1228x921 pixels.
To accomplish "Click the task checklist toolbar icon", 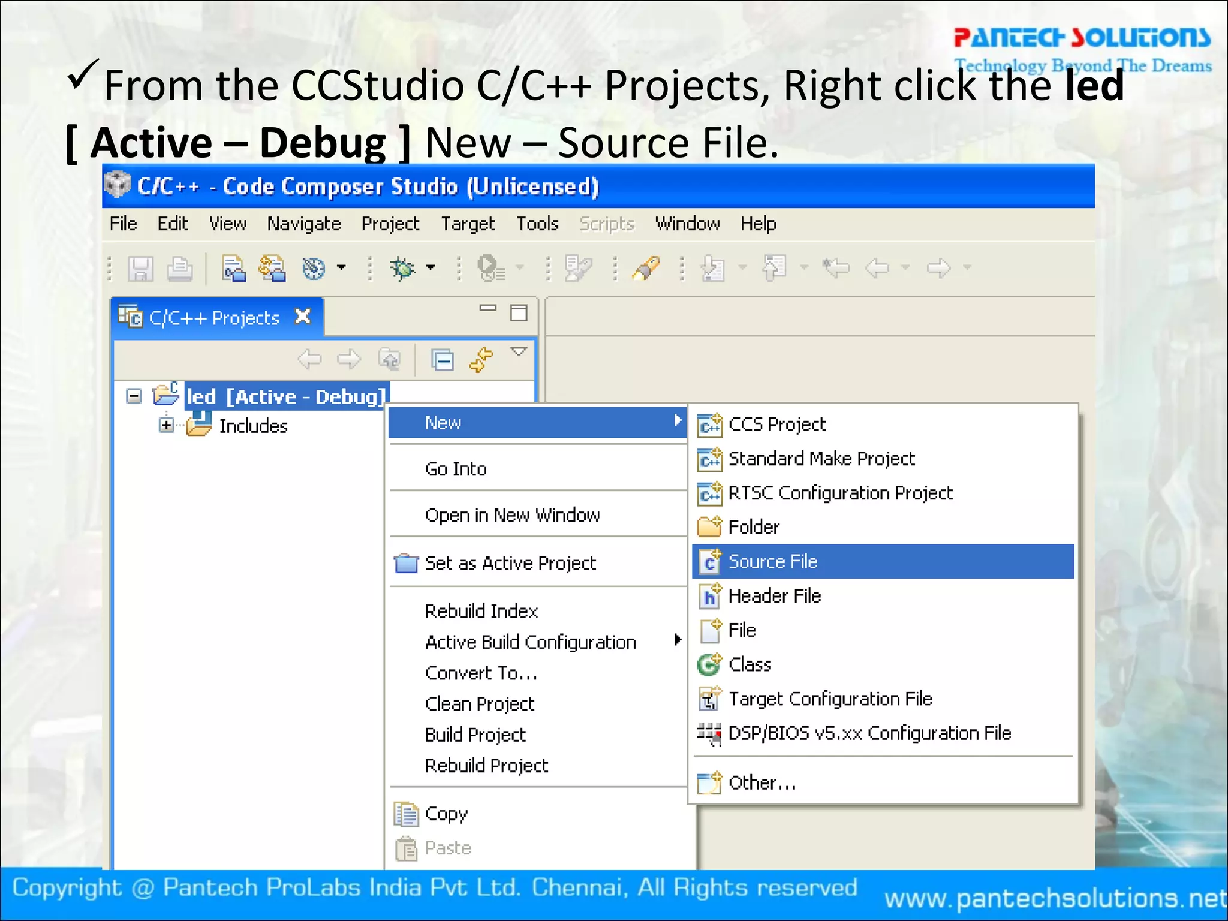I will 579,268.
